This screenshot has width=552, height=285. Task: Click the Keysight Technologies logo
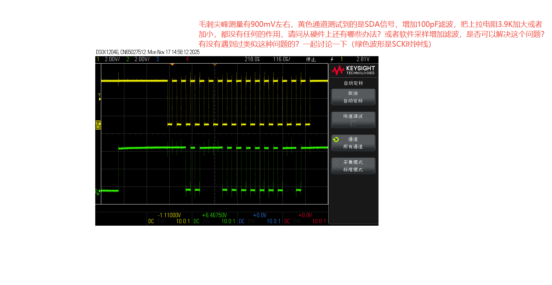coord(353,70)
